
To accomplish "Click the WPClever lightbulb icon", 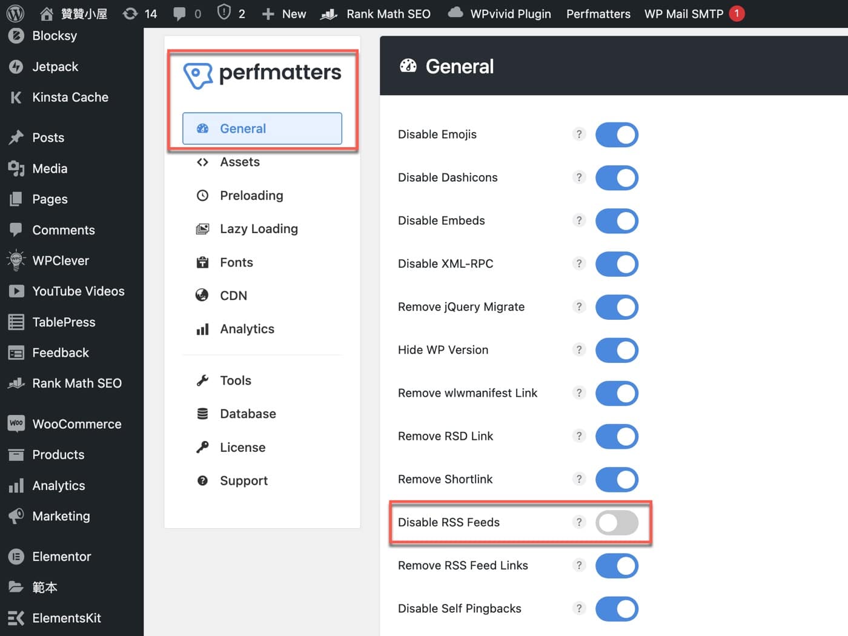I will click(16, 260).
